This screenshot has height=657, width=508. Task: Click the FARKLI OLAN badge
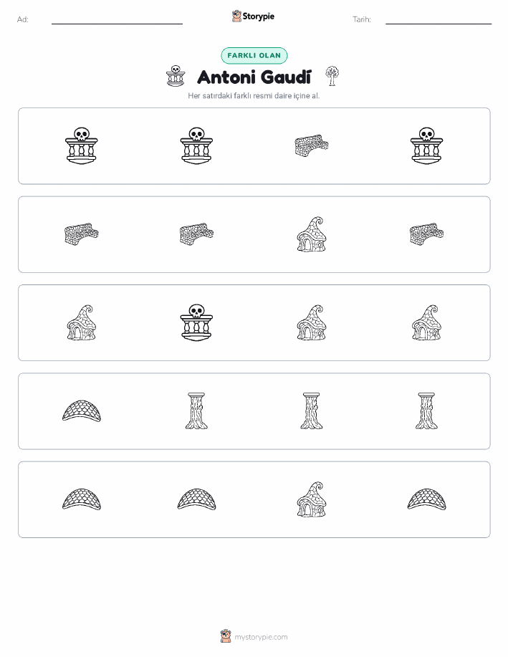point(254,55)
